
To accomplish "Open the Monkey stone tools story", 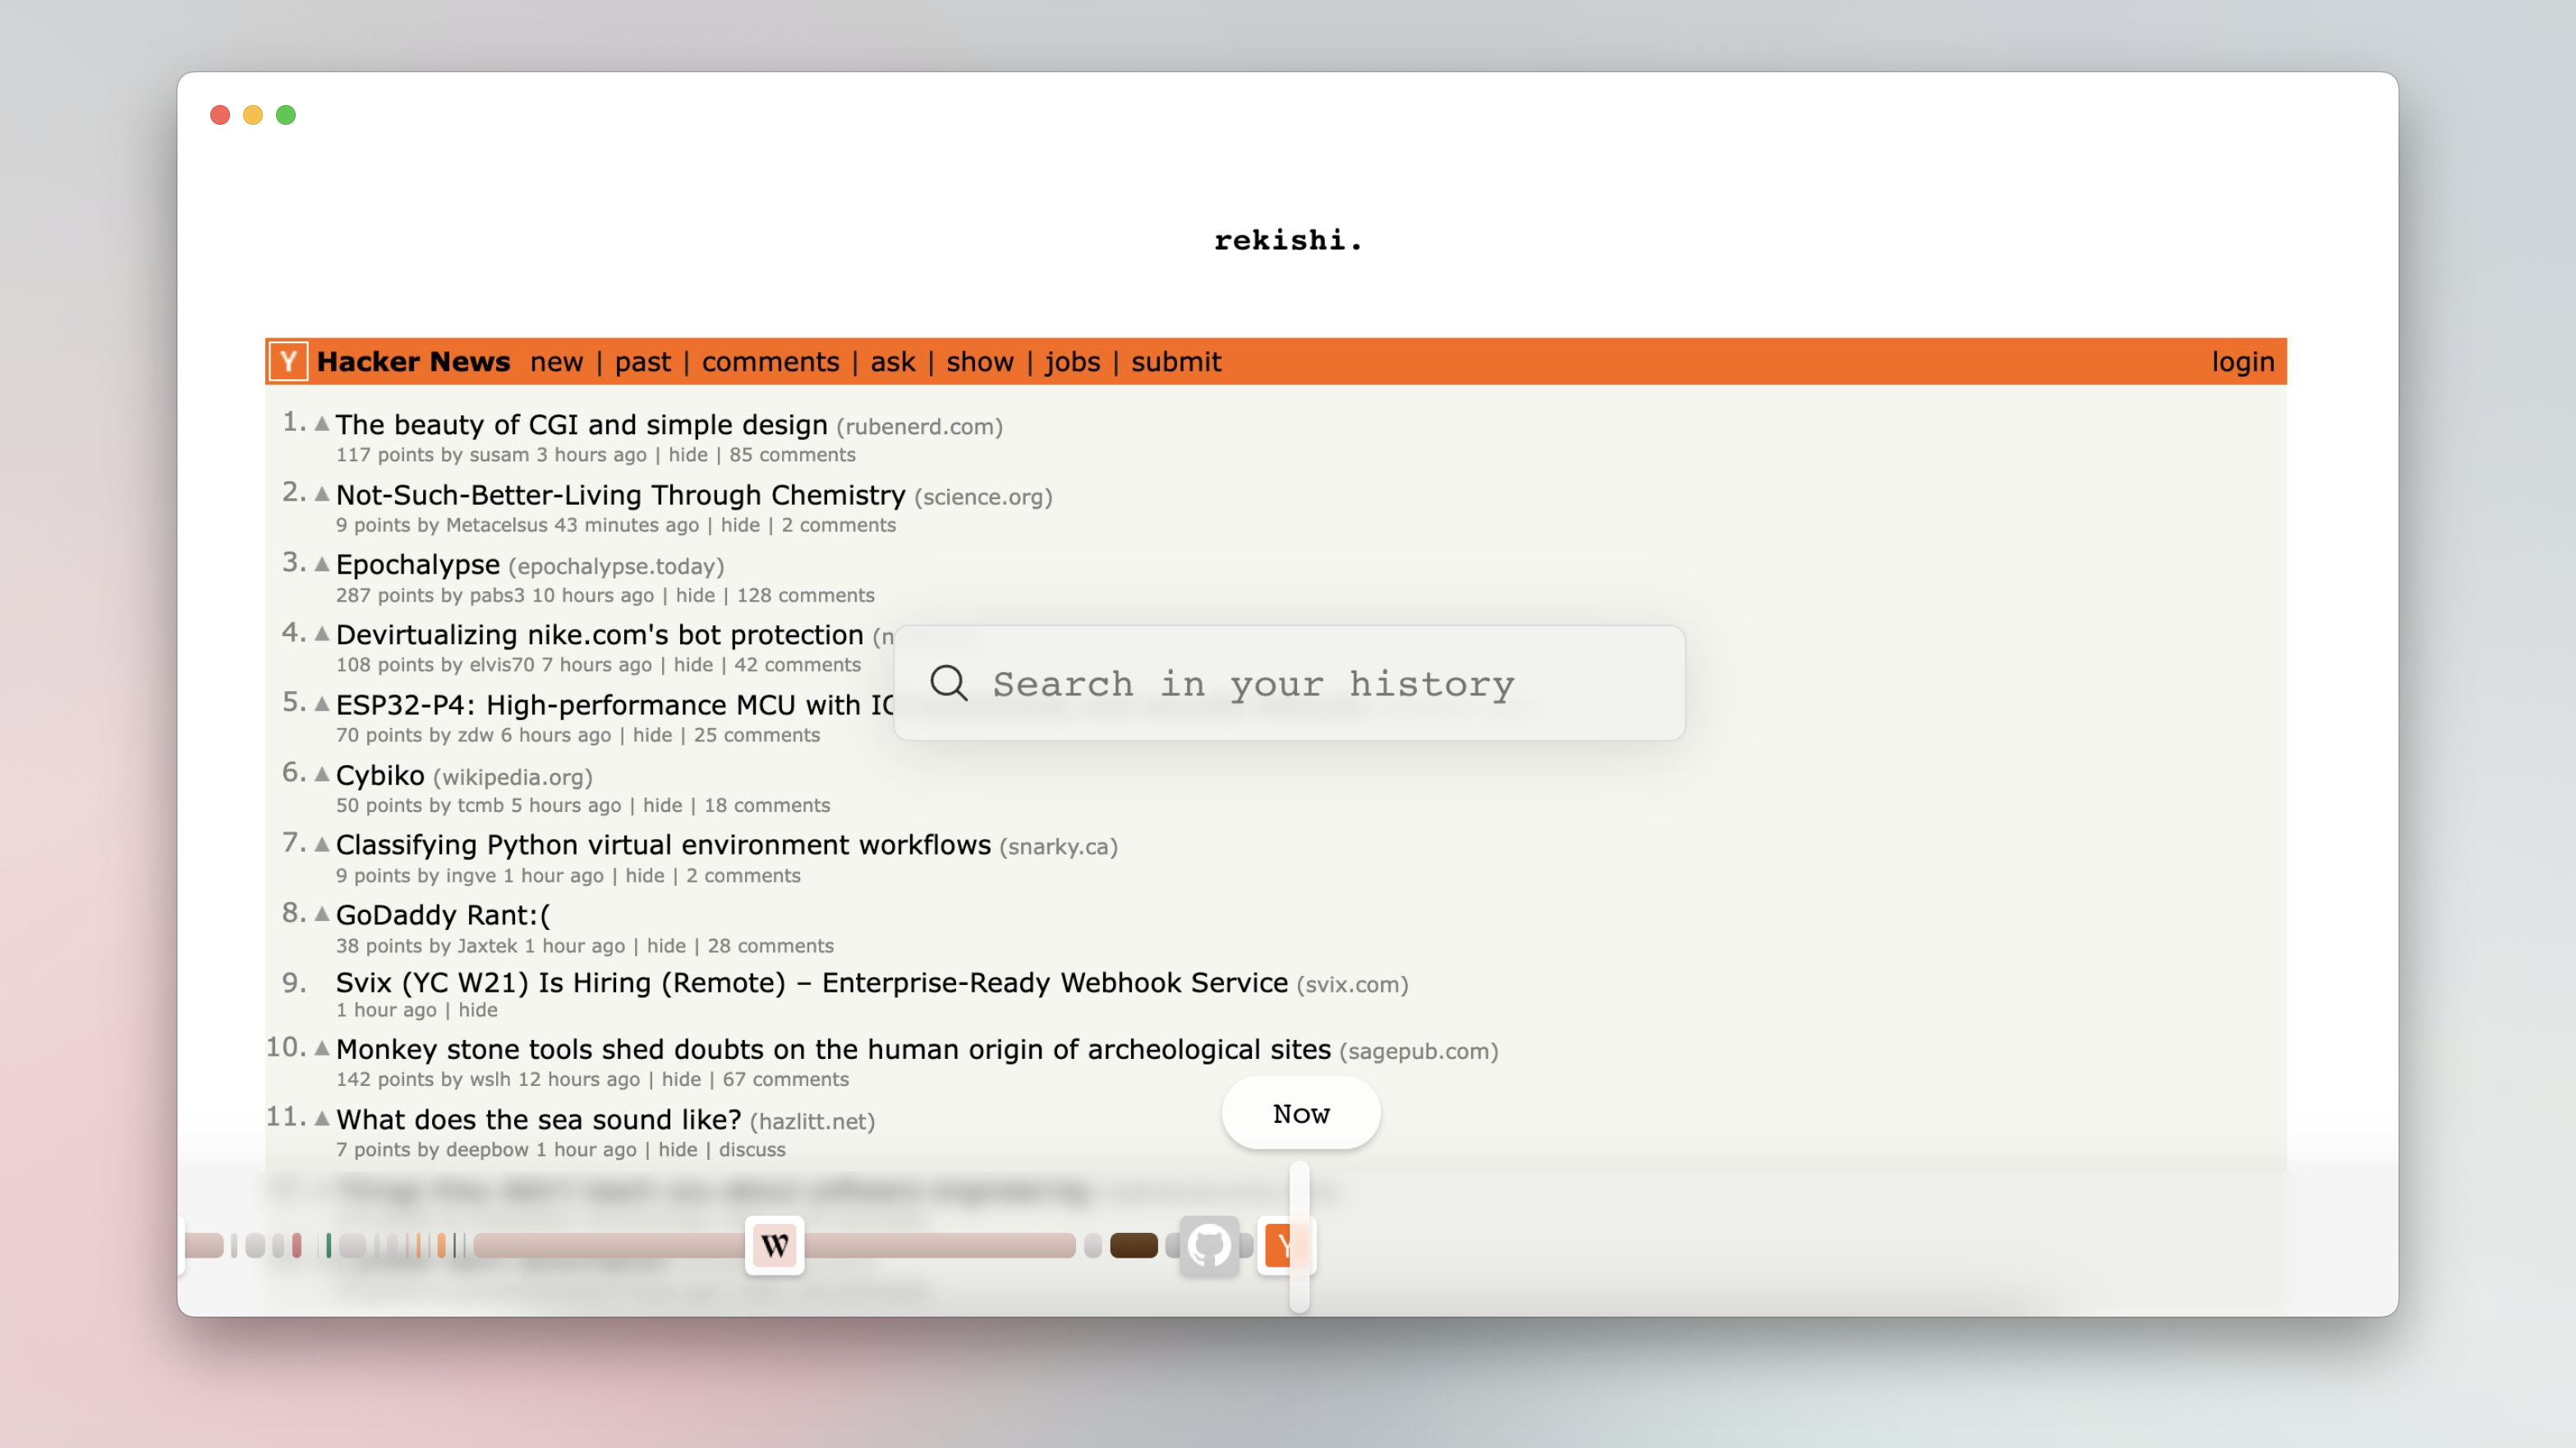I will click(832, 1049).
